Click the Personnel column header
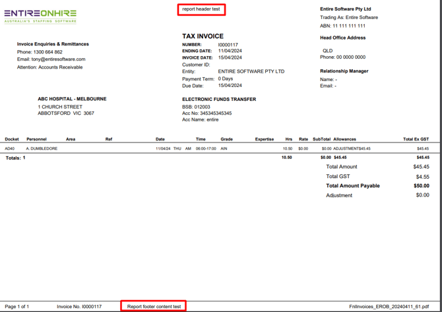The width and height of the screenshot is (442, 312). (x=36, y=139)
